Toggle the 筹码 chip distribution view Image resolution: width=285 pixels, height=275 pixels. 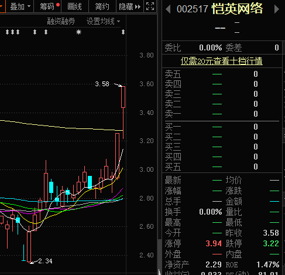tap(47, 6)
